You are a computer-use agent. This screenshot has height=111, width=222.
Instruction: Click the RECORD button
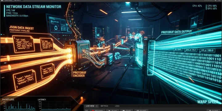[x=97, y=110]
